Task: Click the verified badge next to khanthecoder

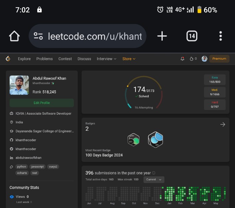Action: 53,83
